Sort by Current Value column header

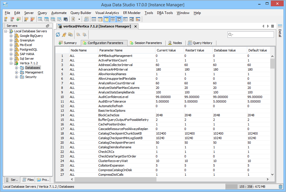(170, 50)
